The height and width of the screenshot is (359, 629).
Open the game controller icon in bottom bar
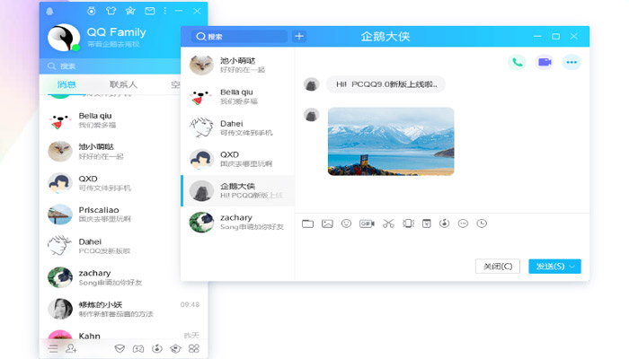click(x=138, y=348)
